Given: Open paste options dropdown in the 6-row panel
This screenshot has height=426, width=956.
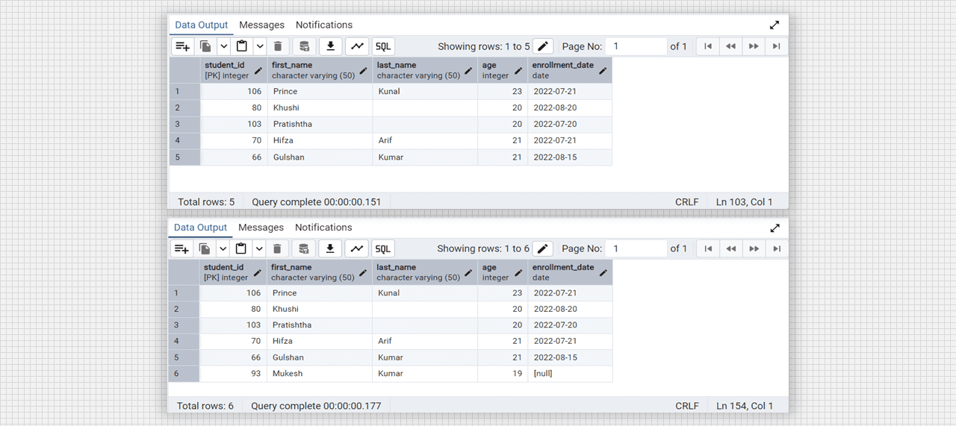Looking at the screenshot, I should coord(259,248).
